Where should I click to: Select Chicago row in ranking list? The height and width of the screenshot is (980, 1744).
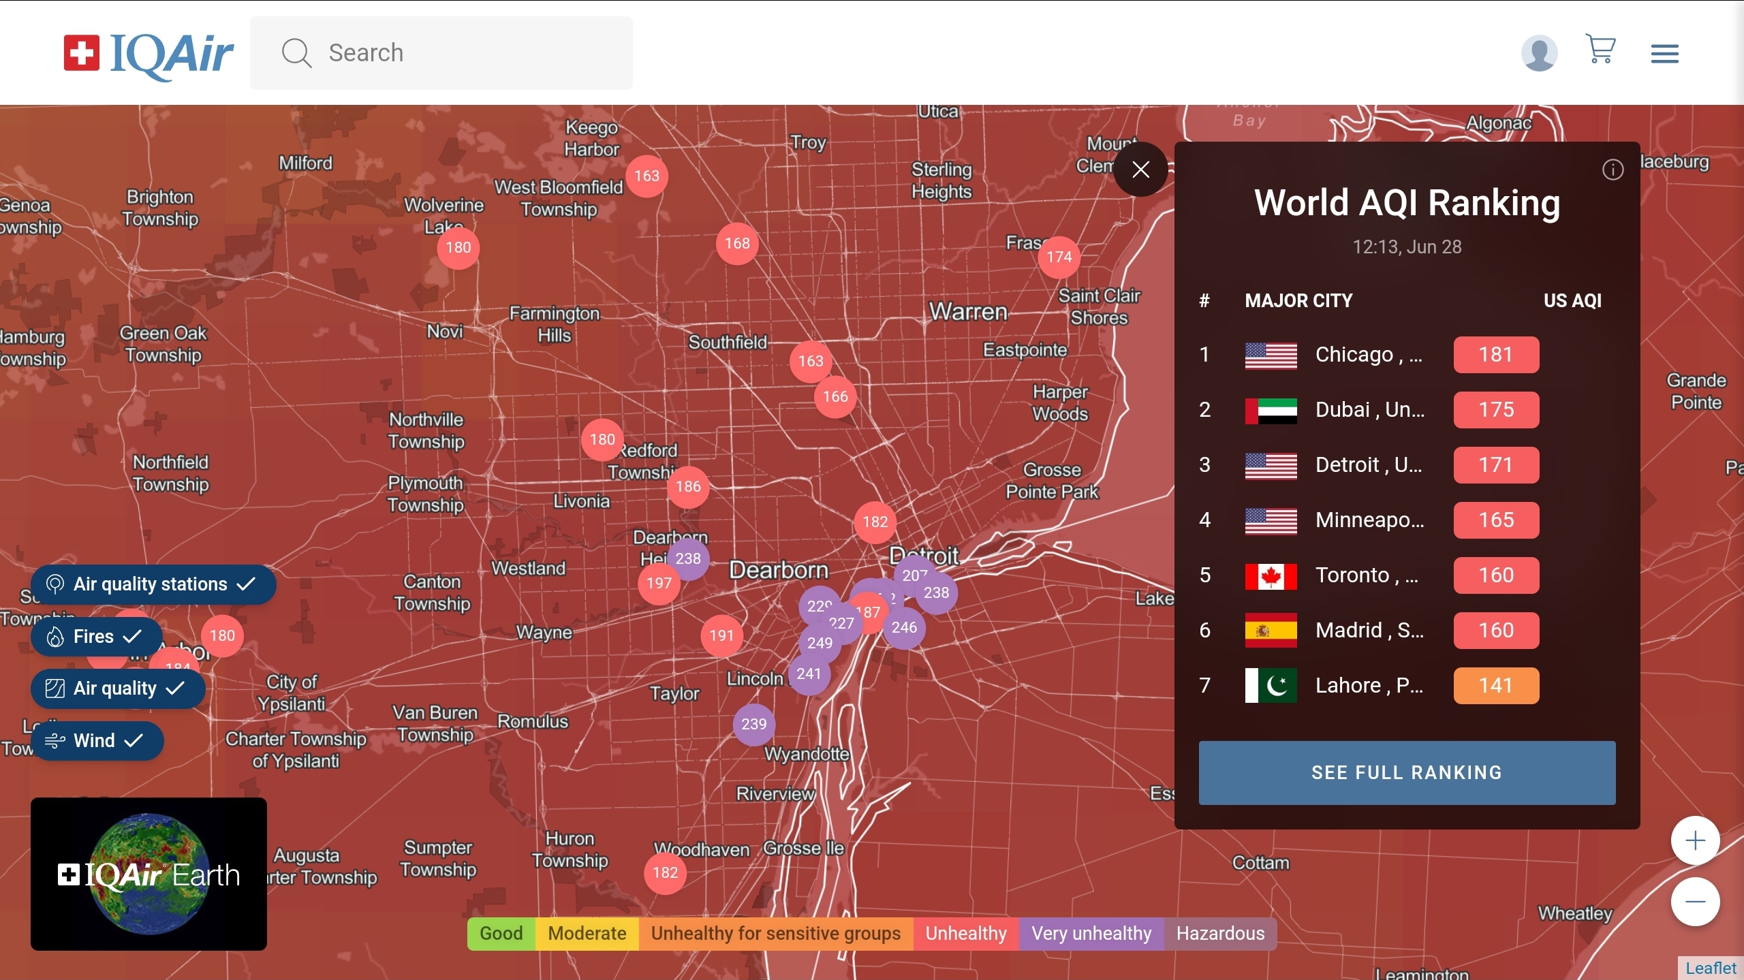pyautogui.click(x=1368, y=355)
